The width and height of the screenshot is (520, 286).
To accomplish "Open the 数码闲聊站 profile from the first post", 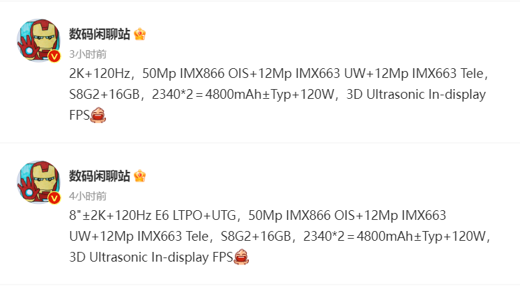I will point(100,34).
